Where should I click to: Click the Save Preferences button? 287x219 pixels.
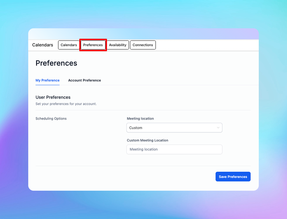233,177
